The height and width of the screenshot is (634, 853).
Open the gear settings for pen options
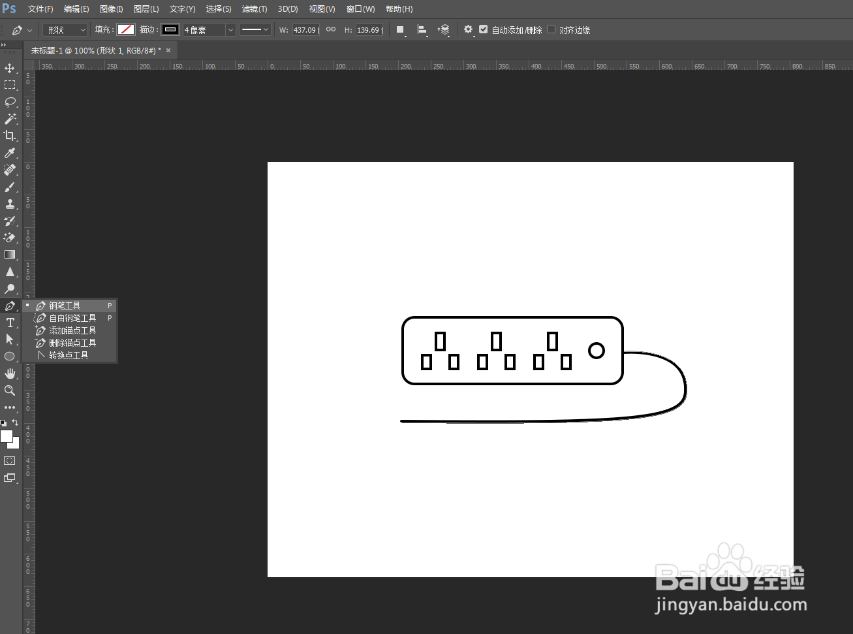click(468, 29)
